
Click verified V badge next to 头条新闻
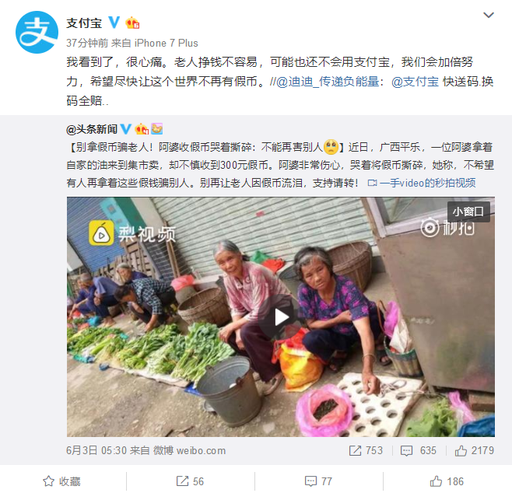point(126,129)
